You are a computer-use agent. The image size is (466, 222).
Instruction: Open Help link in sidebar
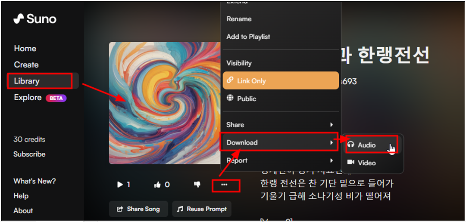[21, 196]
